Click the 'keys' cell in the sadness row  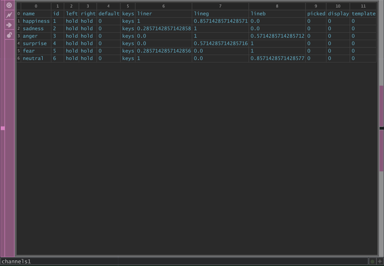click(128, 29)
